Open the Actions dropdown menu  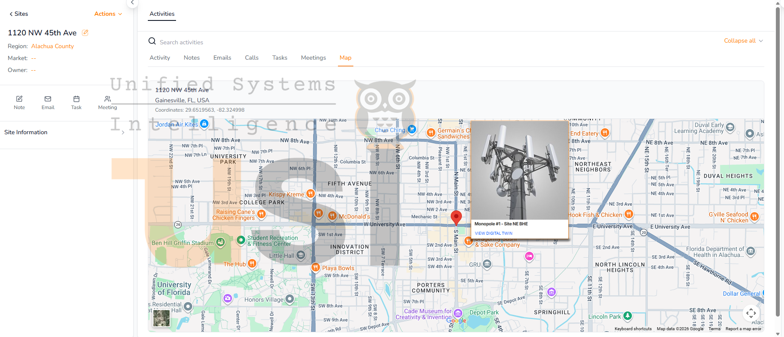(x=108, y=14)
